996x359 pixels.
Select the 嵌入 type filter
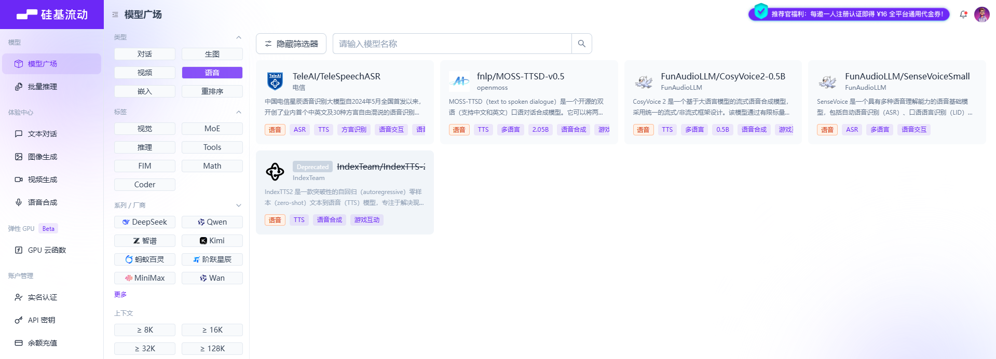point(145,91)
